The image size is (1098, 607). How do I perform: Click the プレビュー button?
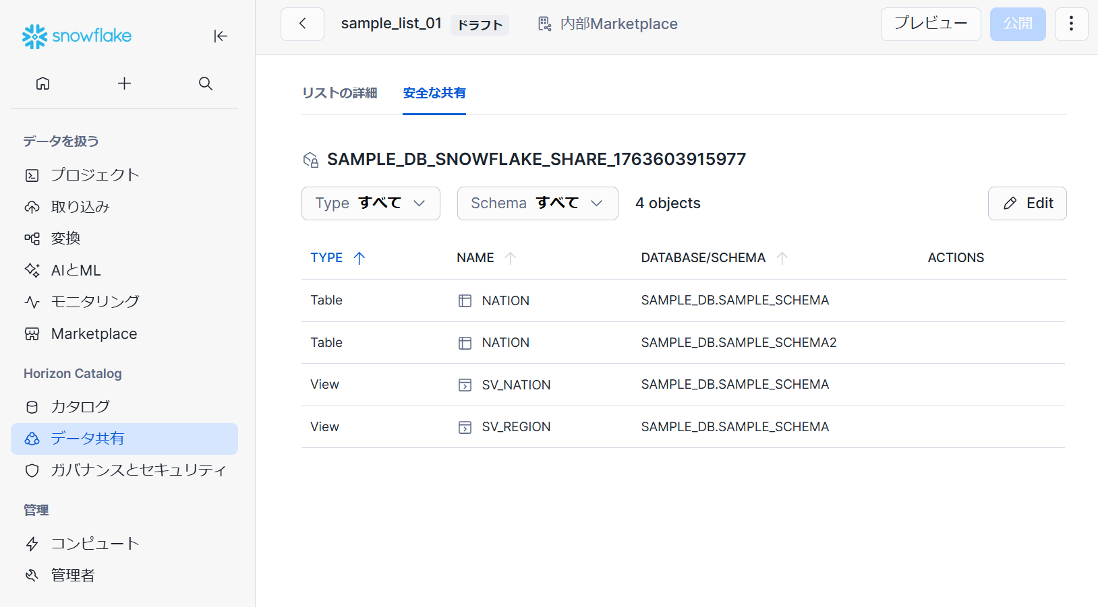(930, 24)
